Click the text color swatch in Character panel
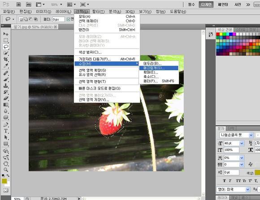260x200 pixels. point(257,173)
